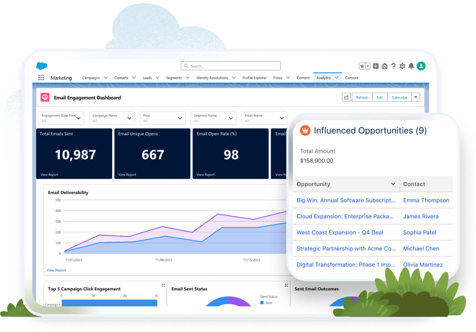Open the App Launcher grid icon
The width and height of the screenshot is (476, 332).
[41, 77]
